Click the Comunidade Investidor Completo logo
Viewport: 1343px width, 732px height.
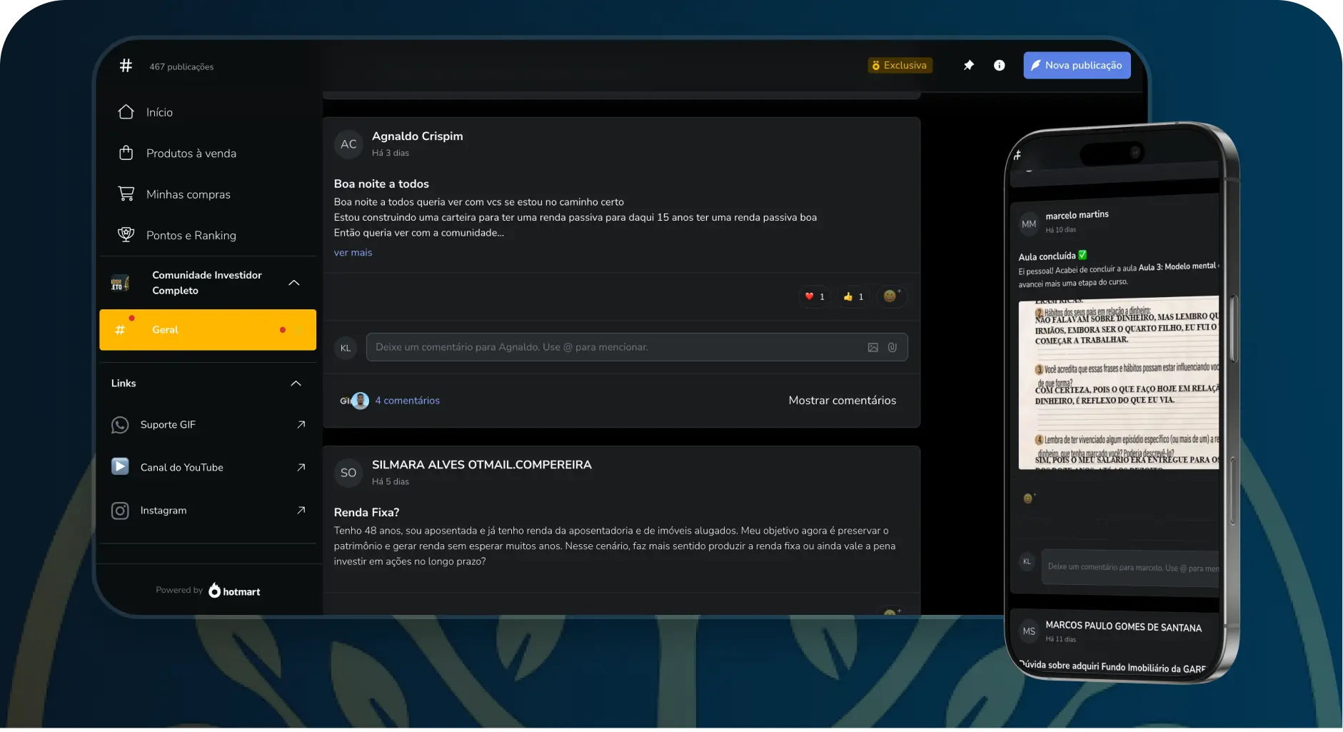pos(121,284)
